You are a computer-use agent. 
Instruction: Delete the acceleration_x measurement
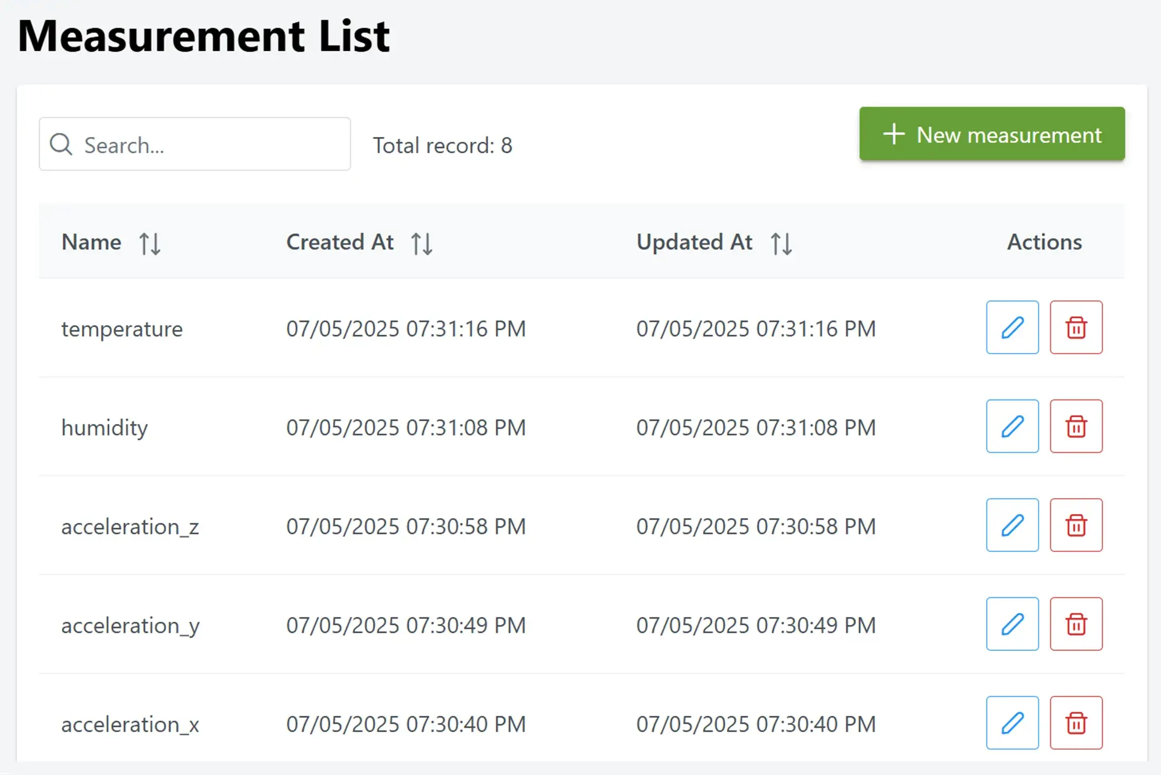(1075, 723)
